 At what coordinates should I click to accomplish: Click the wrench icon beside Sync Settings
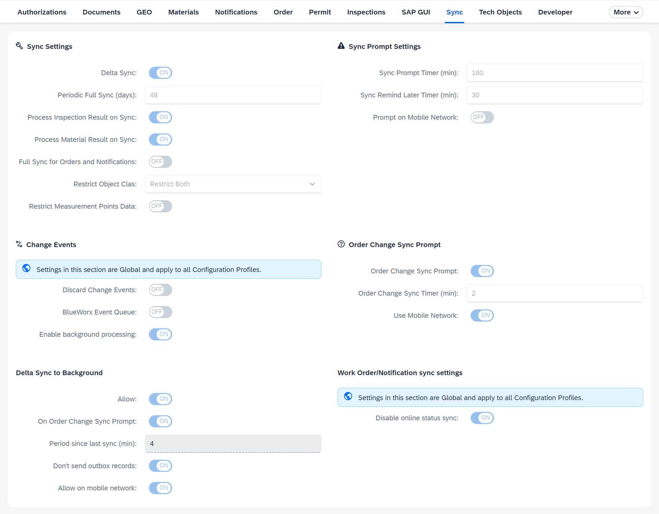pyautogui.click(x=19, y=46)
